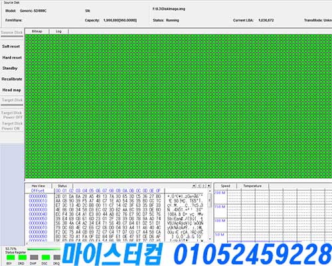Viewport: 332px width, 266px height.
Task: Click Target Disk Power OFF
Action: coord(12,115)
